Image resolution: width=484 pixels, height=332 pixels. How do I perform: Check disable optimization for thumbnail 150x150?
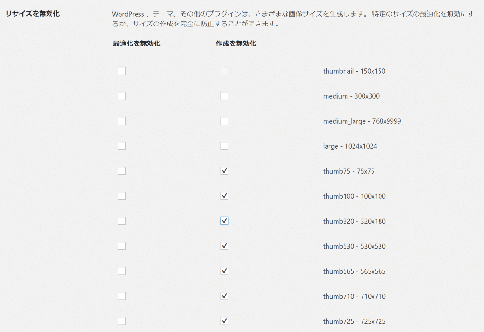click(121, 71)
